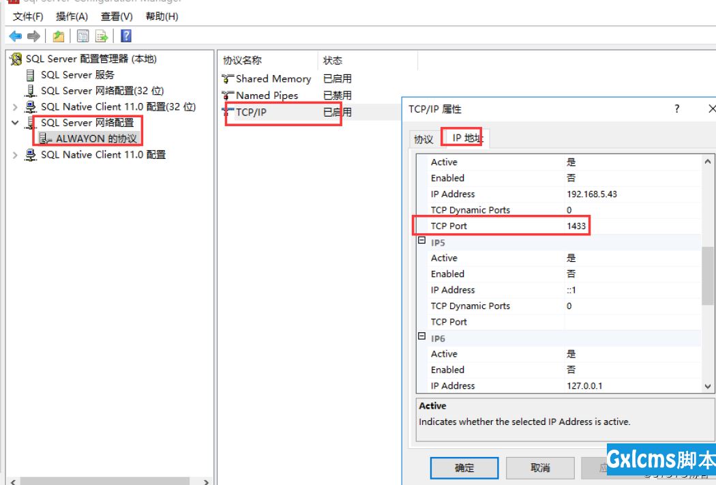Click the IP5 IP Address value ::1
Viewport: 716px width, 485px height.
(x=571, y=290)
